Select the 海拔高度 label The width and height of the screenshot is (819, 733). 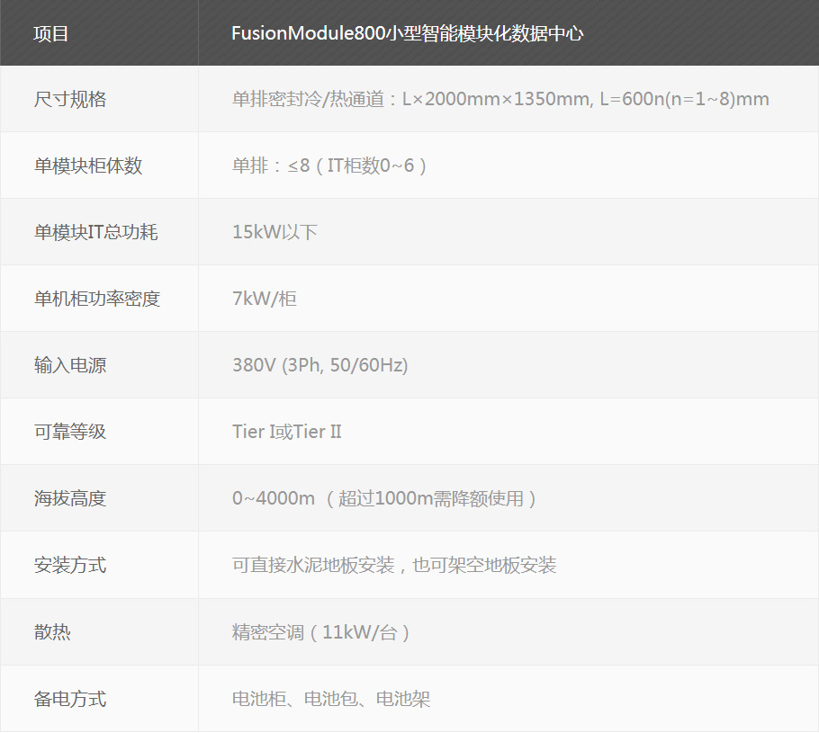(x=70, y=498)
